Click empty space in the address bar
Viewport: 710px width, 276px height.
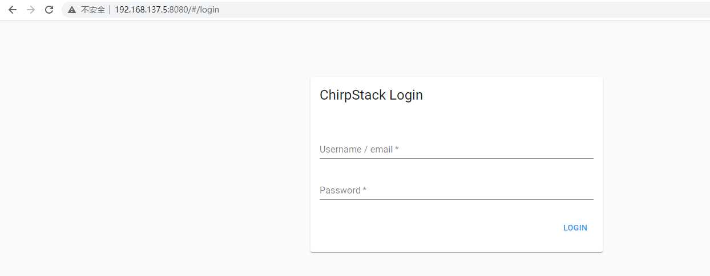click(x=457, y=10)
